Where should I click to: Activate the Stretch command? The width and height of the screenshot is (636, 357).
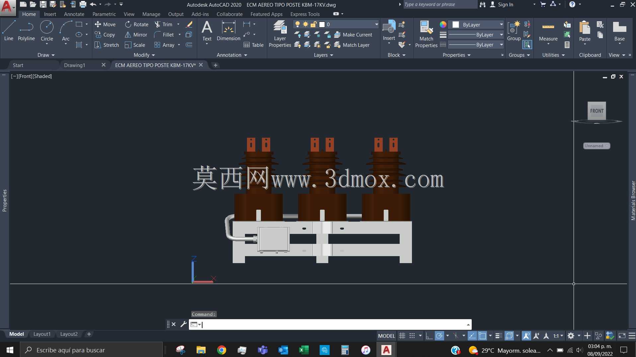click(x=107, y=45)
